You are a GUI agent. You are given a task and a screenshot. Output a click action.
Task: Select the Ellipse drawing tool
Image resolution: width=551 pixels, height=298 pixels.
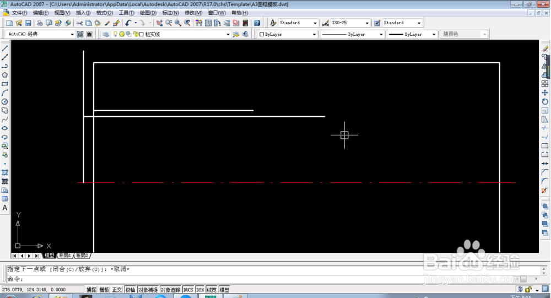coord(5,128)
